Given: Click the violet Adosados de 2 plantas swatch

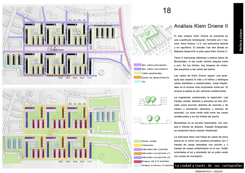Looking at the screenshot, I should click(138, 149).
